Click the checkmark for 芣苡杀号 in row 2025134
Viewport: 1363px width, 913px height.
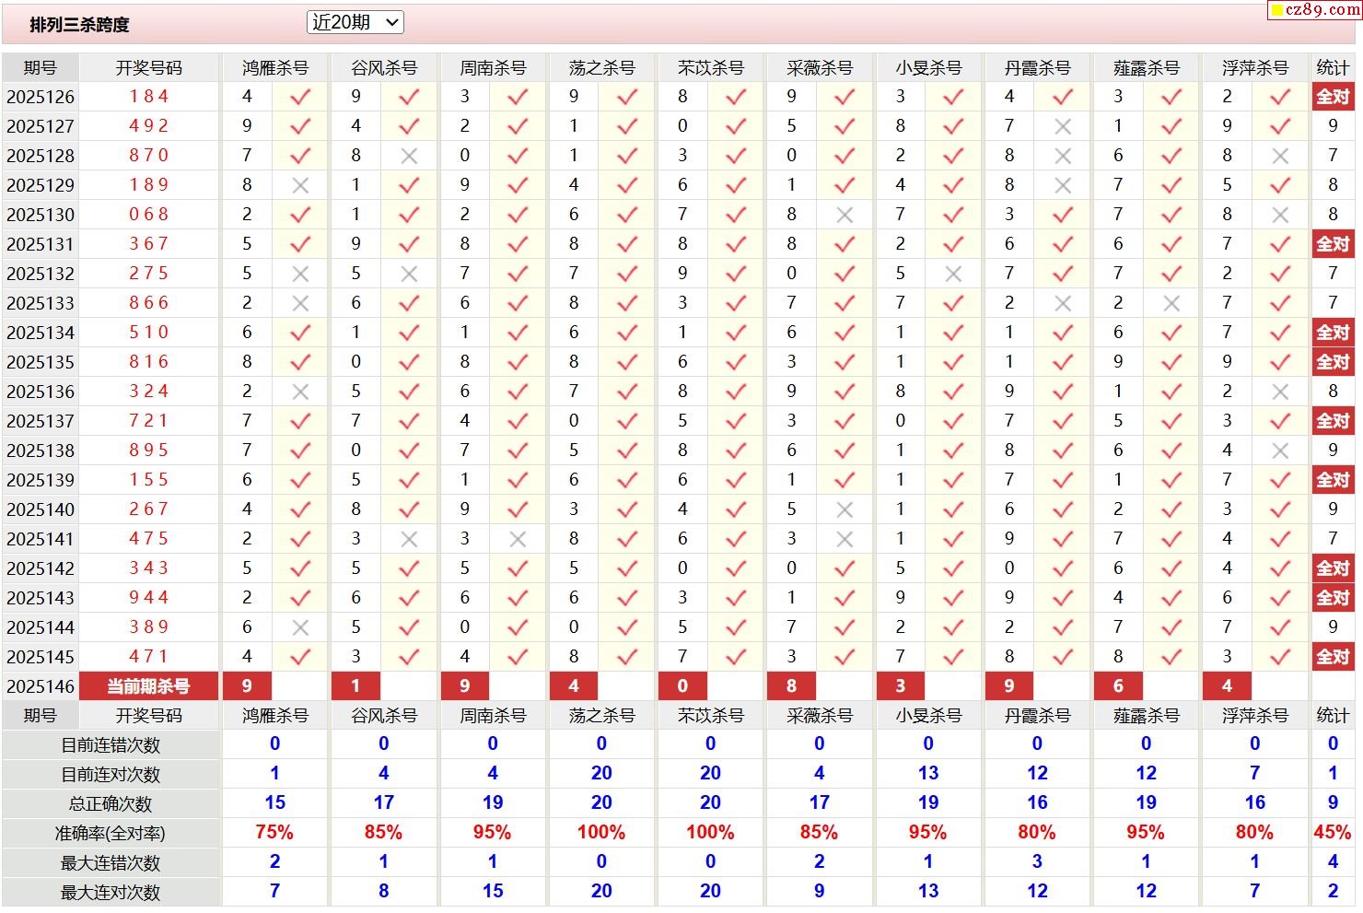click(x=736, y=333)
